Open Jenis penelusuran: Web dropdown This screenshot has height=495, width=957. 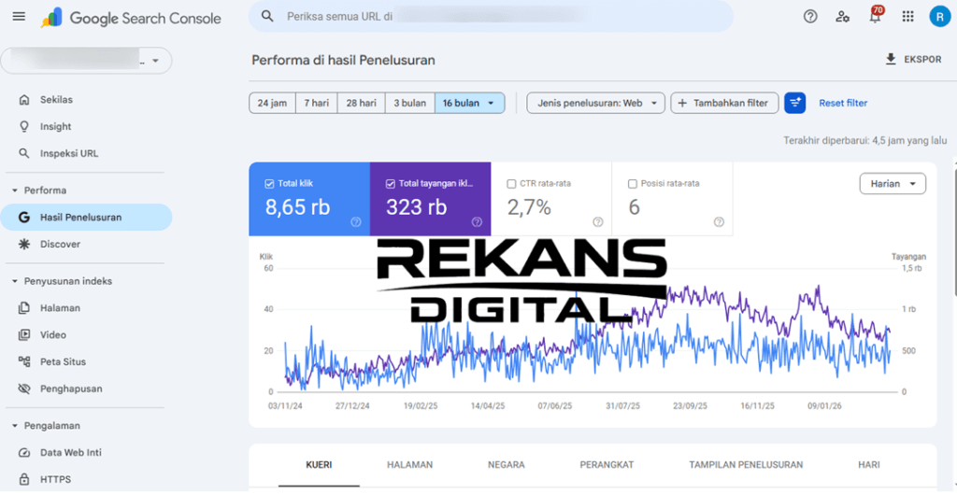coord(595,103)
